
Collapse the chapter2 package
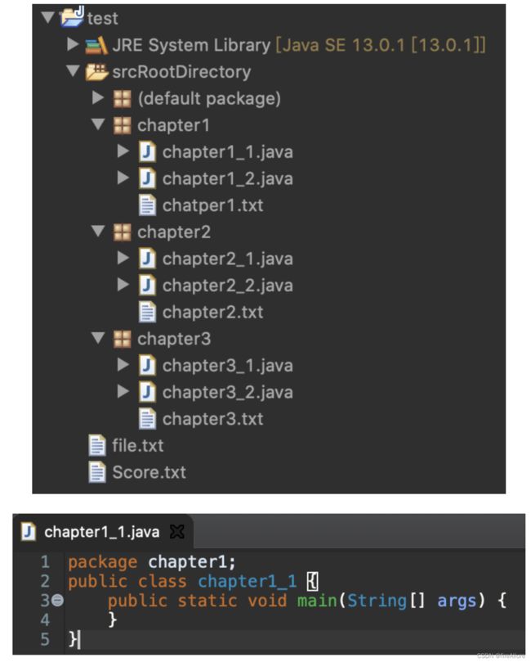pyautogui.click(x=98, y=231)
